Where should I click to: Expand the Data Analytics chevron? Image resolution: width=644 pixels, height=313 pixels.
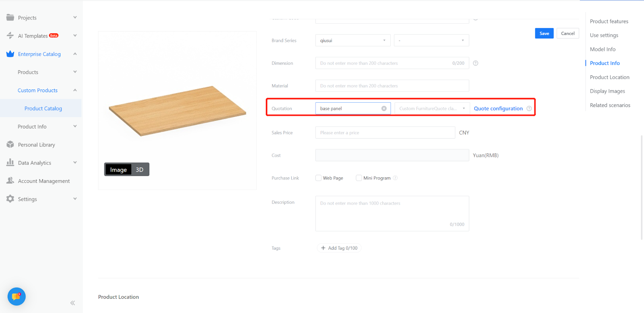click(x=75, y=162)
